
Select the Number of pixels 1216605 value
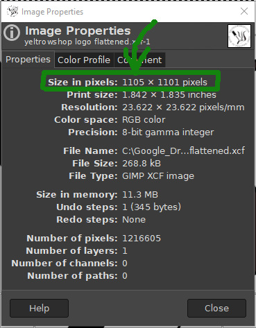pyautogui.click(x=142, y=239)
